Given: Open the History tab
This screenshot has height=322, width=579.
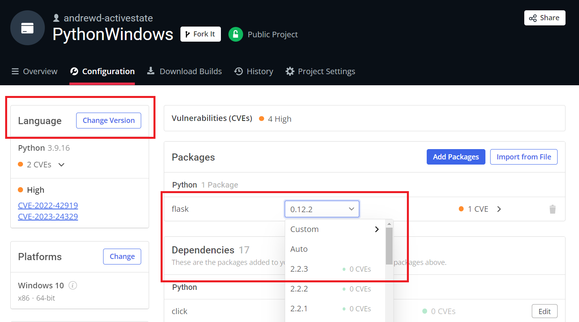Looking at the screenshot, I should [254, 71].
